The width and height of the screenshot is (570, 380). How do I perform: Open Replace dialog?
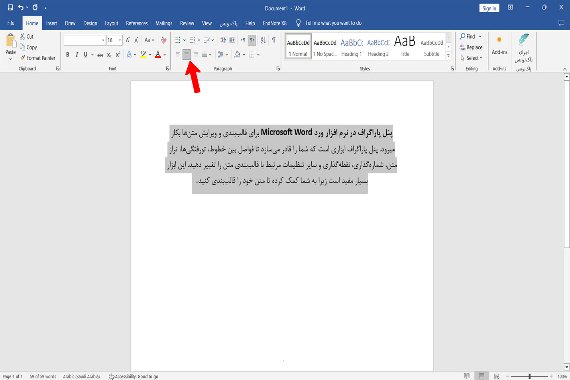pos(471,47)
